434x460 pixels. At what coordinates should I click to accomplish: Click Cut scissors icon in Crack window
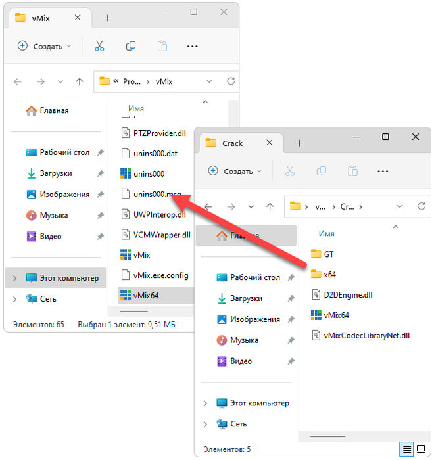(290, 171)
